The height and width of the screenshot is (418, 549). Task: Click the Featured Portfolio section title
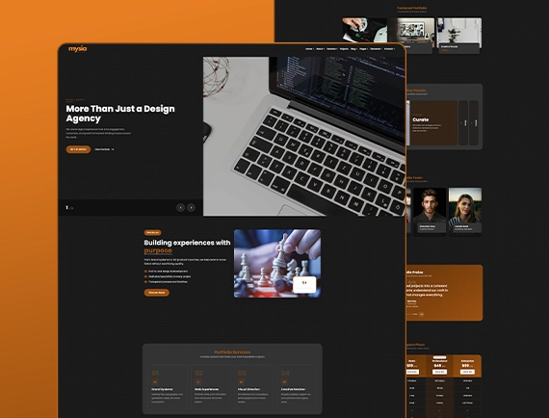point(412,8)
